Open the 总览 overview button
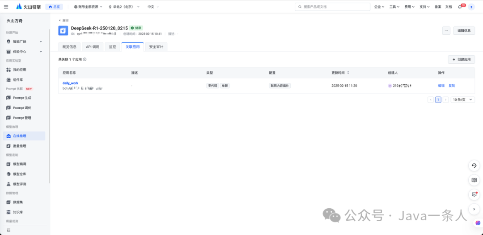This screenshot has height=235, width=483. coord(54,6)
